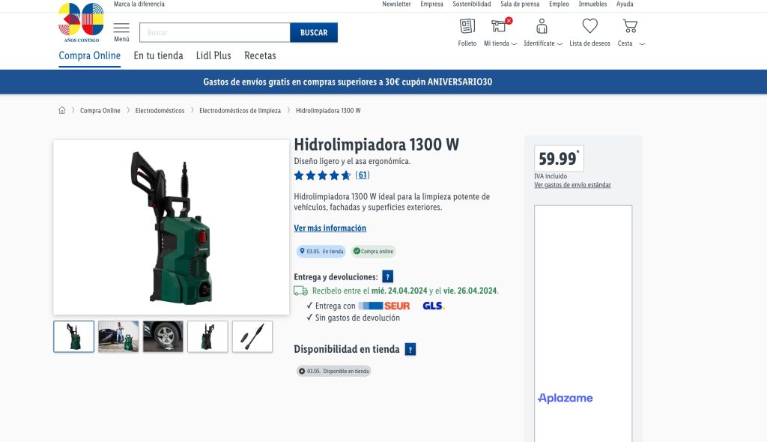Image resolution: width=767 pixels, height=442 pixels.
Task: Click the five-star rating icons
Action: [x=322, y=175]
